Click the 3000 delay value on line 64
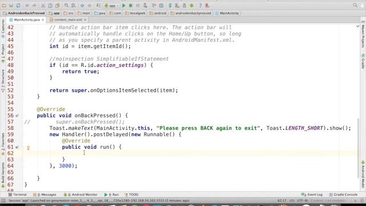 coord(65,166)
